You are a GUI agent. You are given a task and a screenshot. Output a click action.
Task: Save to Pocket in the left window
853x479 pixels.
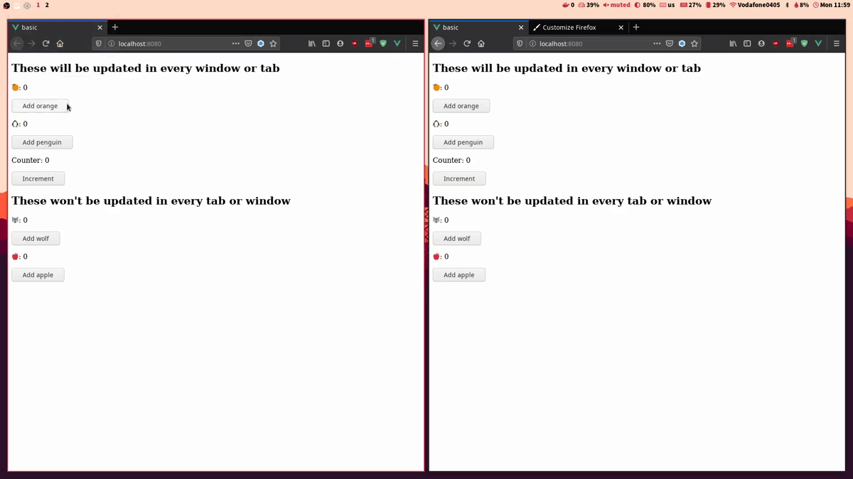pos(248,43)
